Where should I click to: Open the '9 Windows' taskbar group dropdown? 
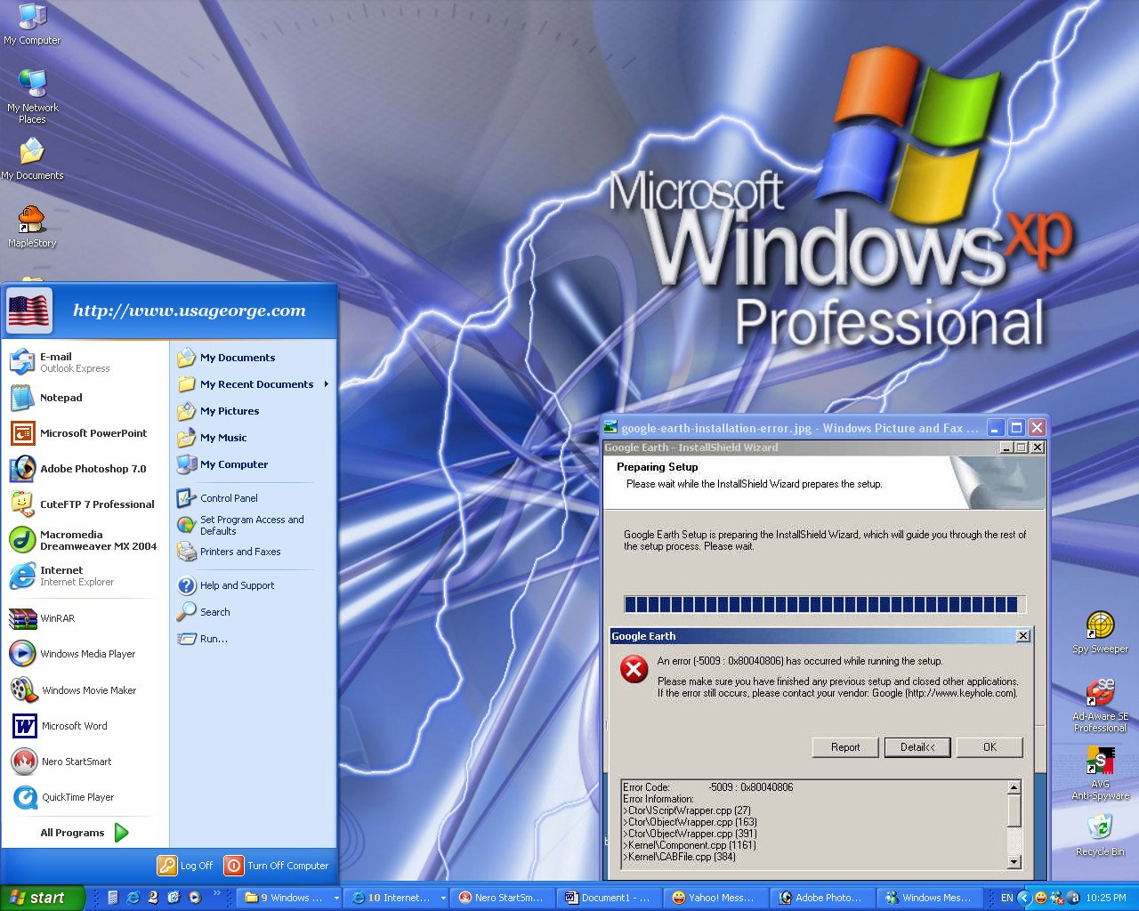coord(336,899)
